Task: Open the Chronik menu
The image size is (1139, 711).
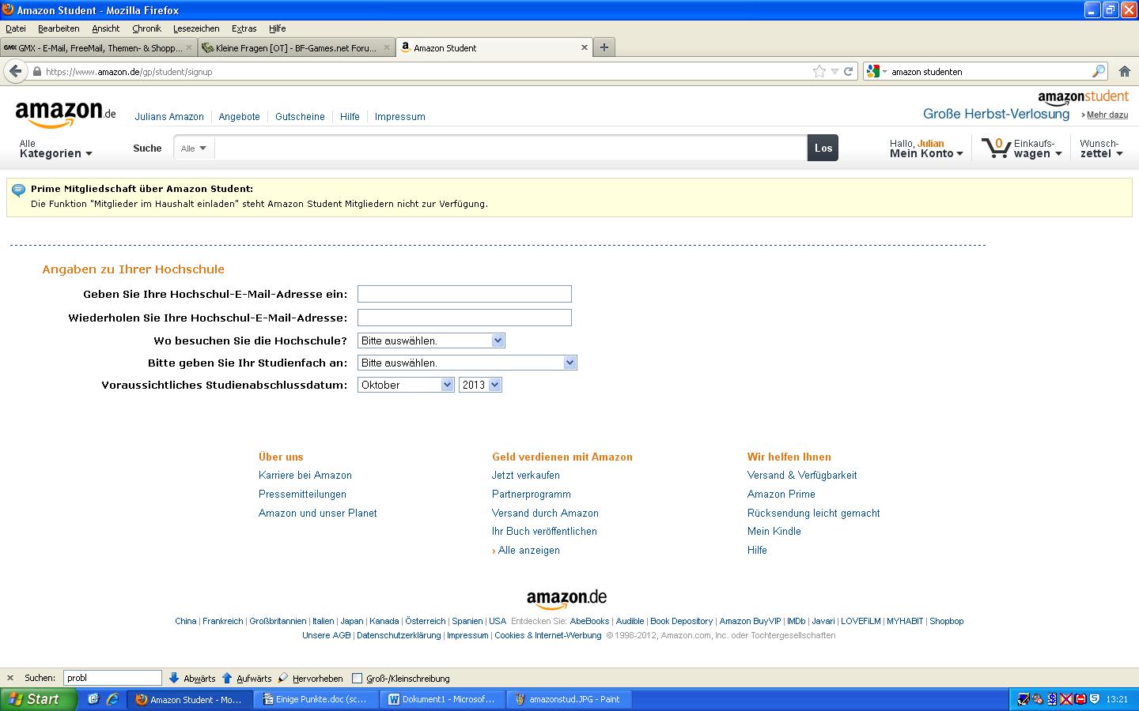Action: coord(147,28)
